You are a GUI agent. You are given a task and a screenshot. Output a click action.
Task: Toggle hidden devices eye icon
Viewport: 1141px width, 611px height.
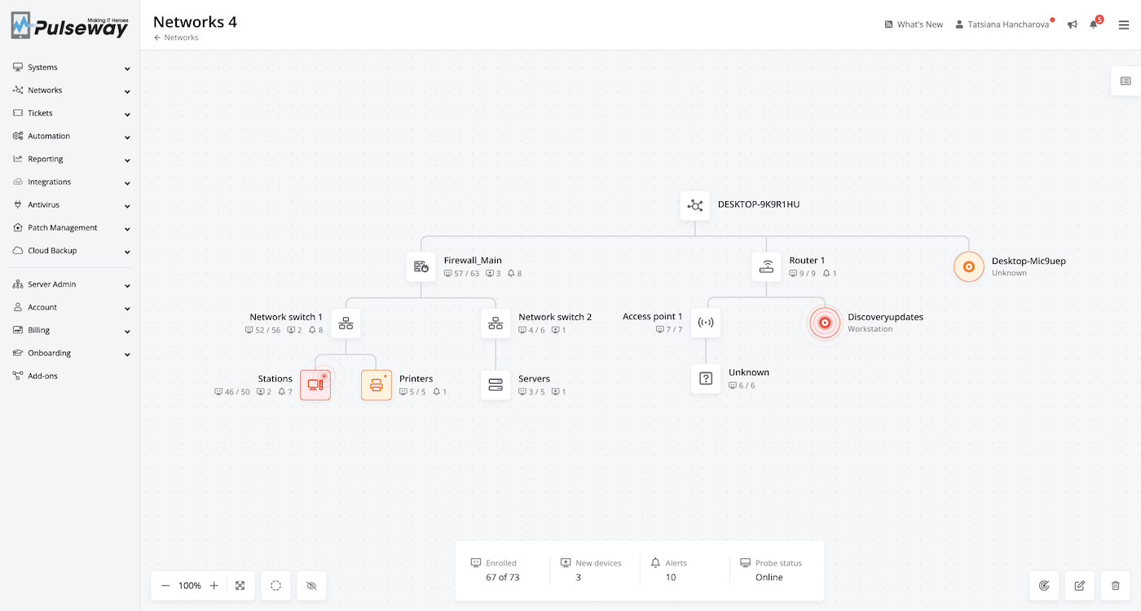pyautogui.click(x=311, y=586)
